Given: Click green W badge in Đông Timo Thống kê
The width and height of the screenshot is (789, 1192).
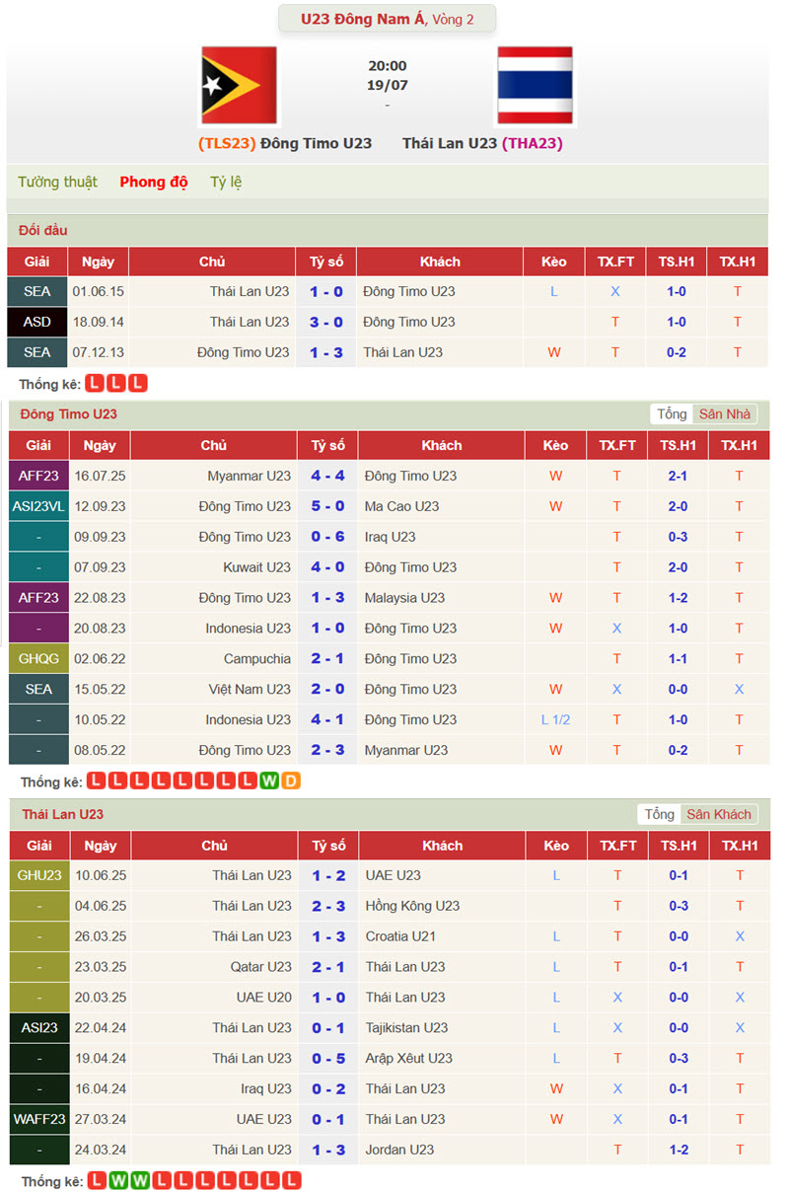Looking at the screenshot, I should [x=269, y=782].
